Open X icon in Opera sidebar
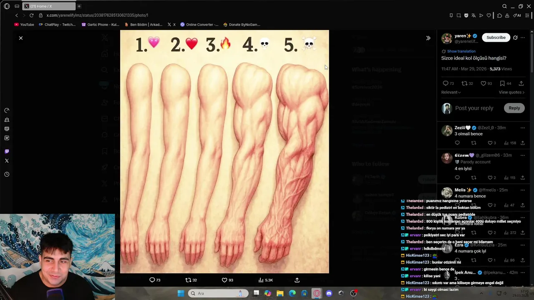This screenshot has width=534, height=300. pyautogui.click(x=7, y=161)
